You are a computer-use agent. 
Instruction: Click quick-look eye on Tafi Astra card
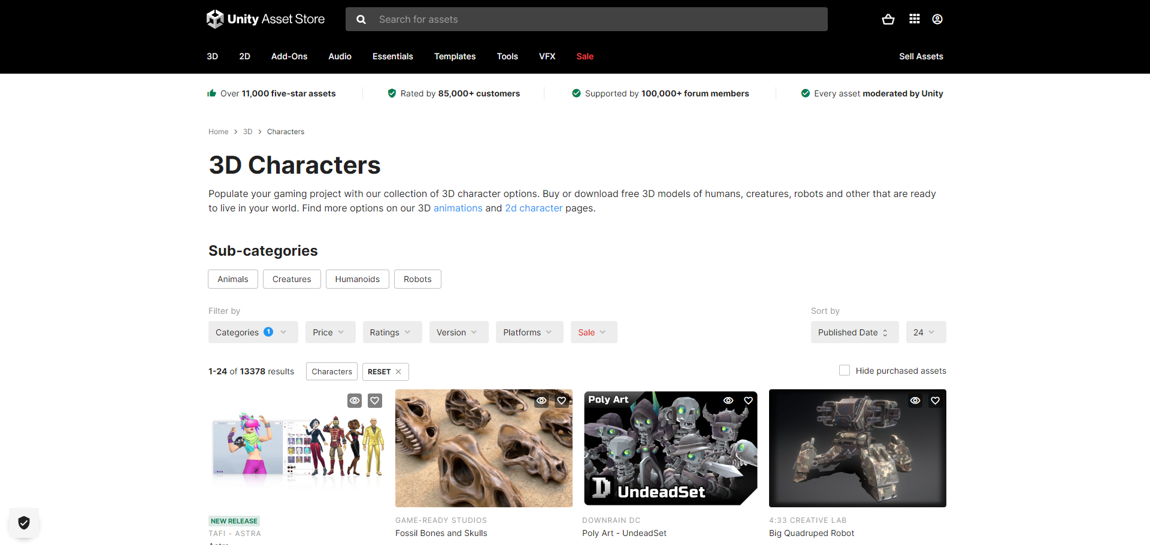(355, 401)
